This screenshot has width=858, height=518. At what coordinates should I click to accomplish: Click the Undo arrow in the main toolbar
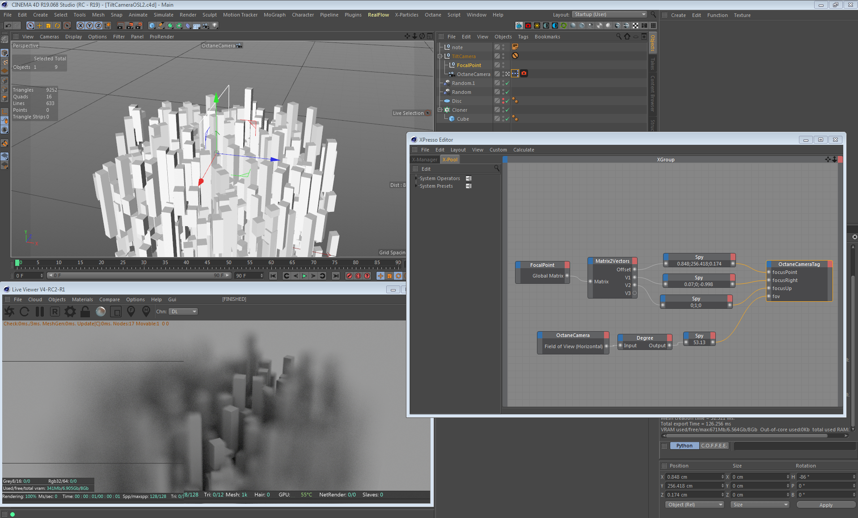(8, 25)
